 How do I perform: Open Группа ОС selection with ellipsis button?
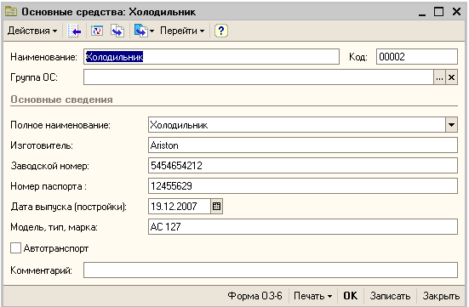coord(439,77)
